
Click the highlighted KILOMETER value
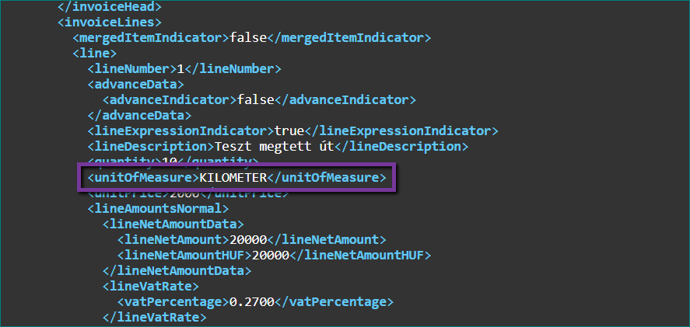click(233, 178)
